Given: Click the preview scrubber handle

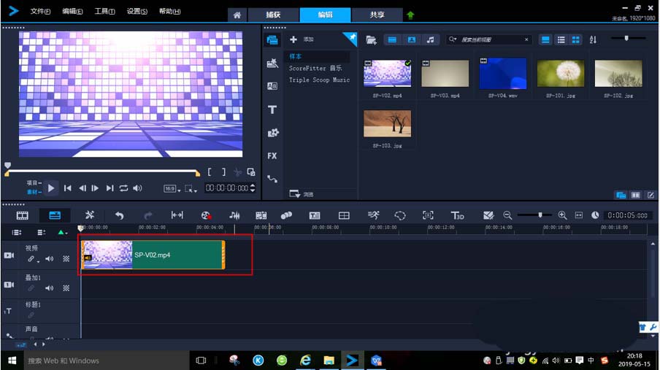Looking at the screenshot, I should [7, 166].
